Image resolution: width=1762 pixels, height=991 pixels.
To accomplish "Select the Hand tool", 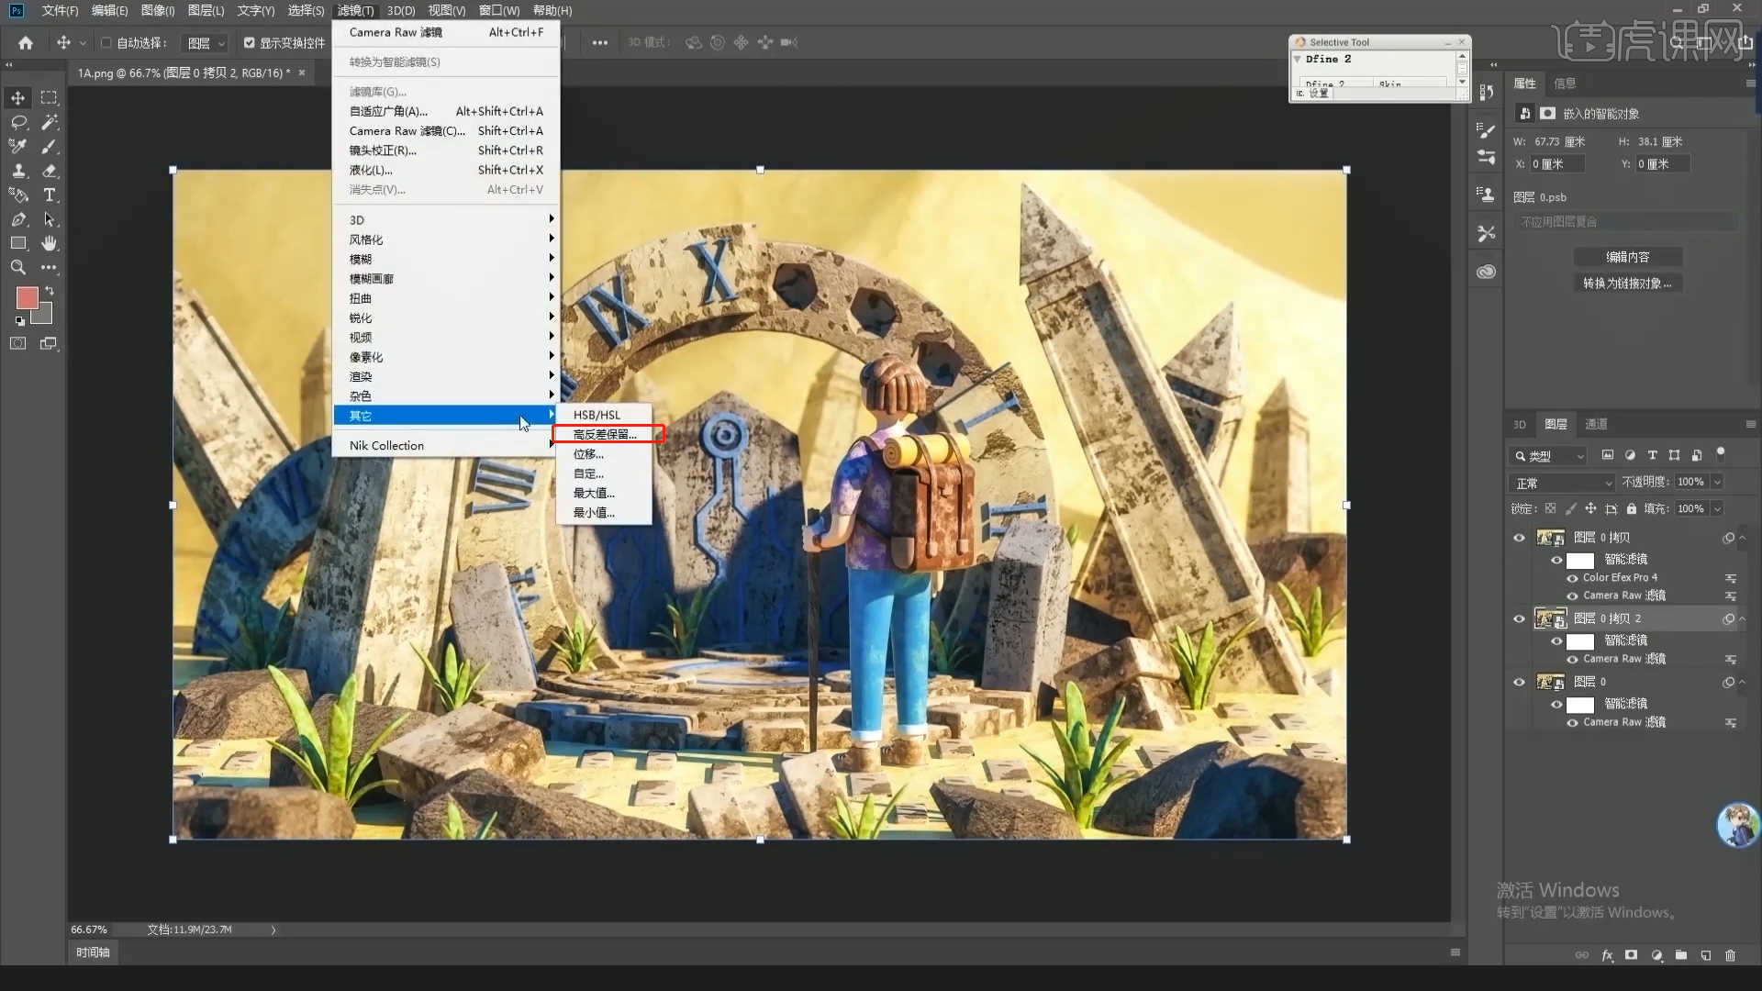I will tap(50, 243).
